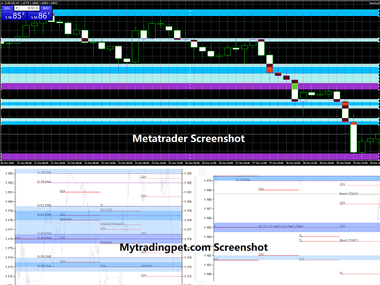The width and height of the screenshot is (380, 285).
Task: Toggle the one-click trading arrow beside the EURUSD title
Action: click(2, 3)
